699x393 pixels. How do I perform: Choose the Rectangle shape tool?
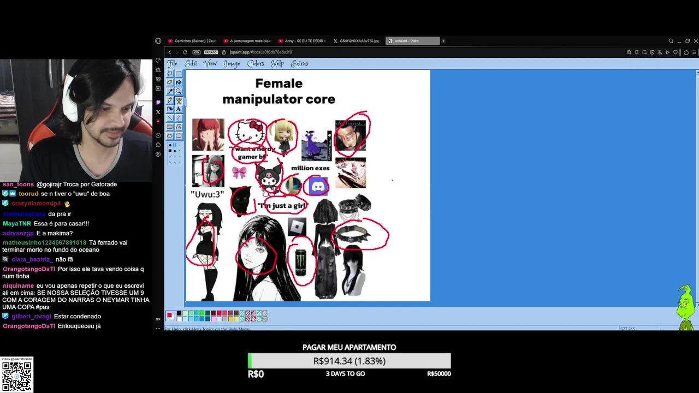point(169,127)
